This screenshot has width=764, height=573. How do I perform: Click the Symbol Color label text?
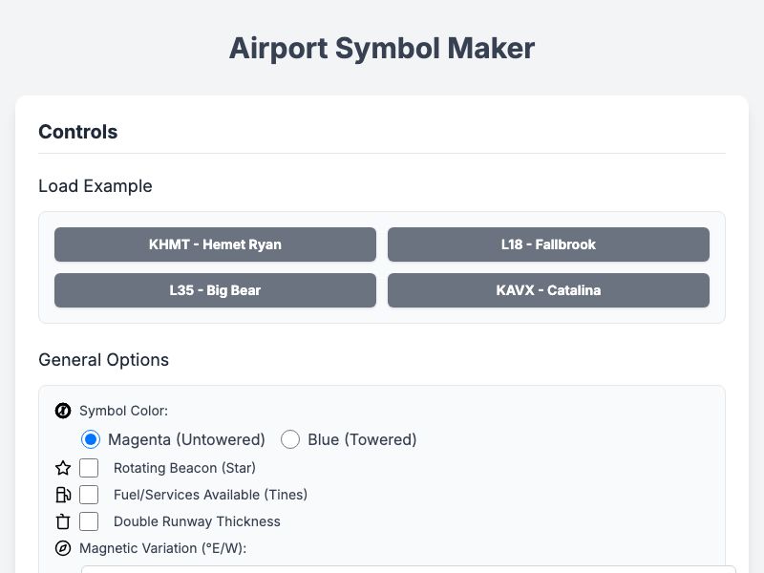click(123, 411)
